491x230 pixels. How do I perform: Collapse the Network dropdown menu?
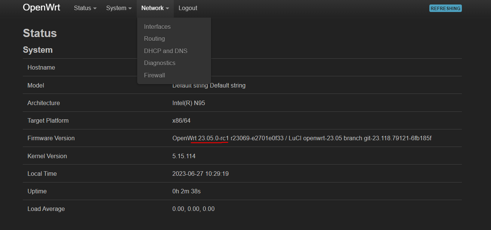tap(155, 8)
